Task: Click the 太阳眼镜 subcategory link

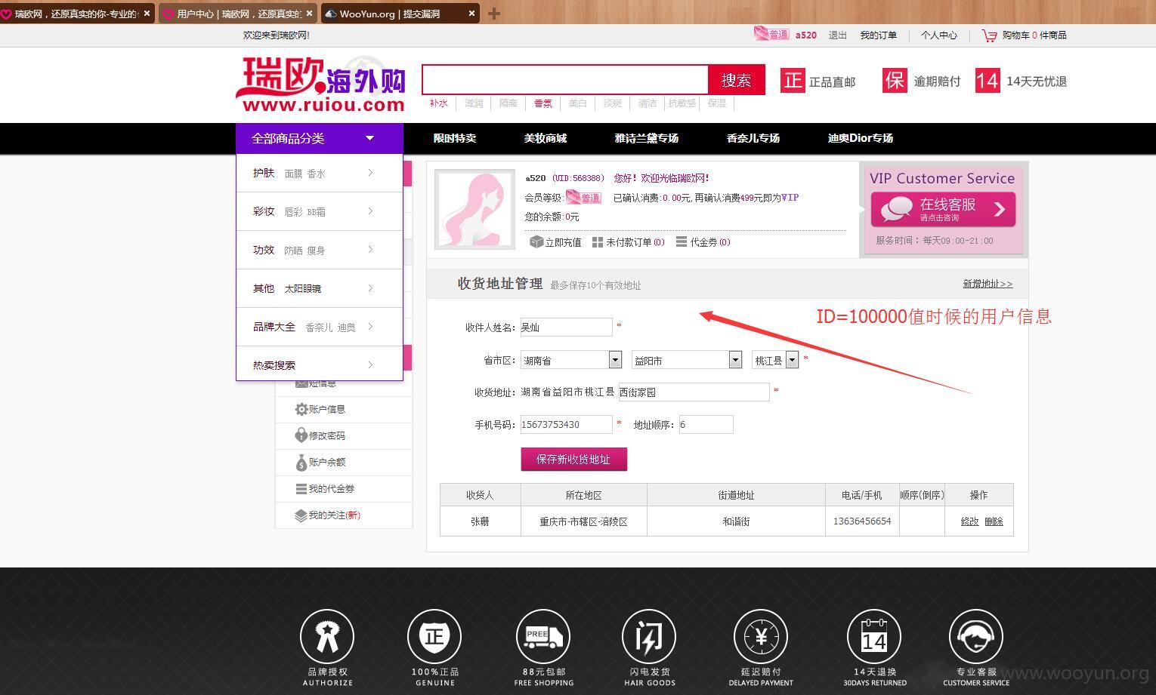Action: point(302,289)
